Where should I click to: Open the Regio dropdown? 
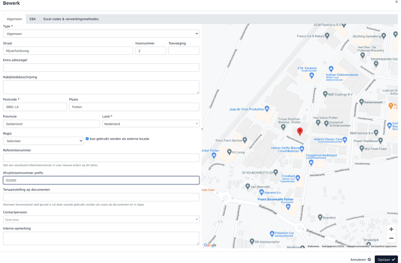point(43,141)
